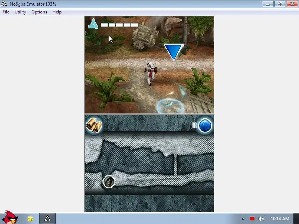This screenshot has height=224, width=299.
Task: Minimize the NoSgba emulator window
Action: click(x=268, y=4)
